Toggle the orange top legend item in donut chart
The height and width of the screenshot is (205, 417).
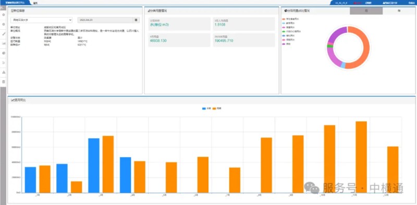(290, 19)
